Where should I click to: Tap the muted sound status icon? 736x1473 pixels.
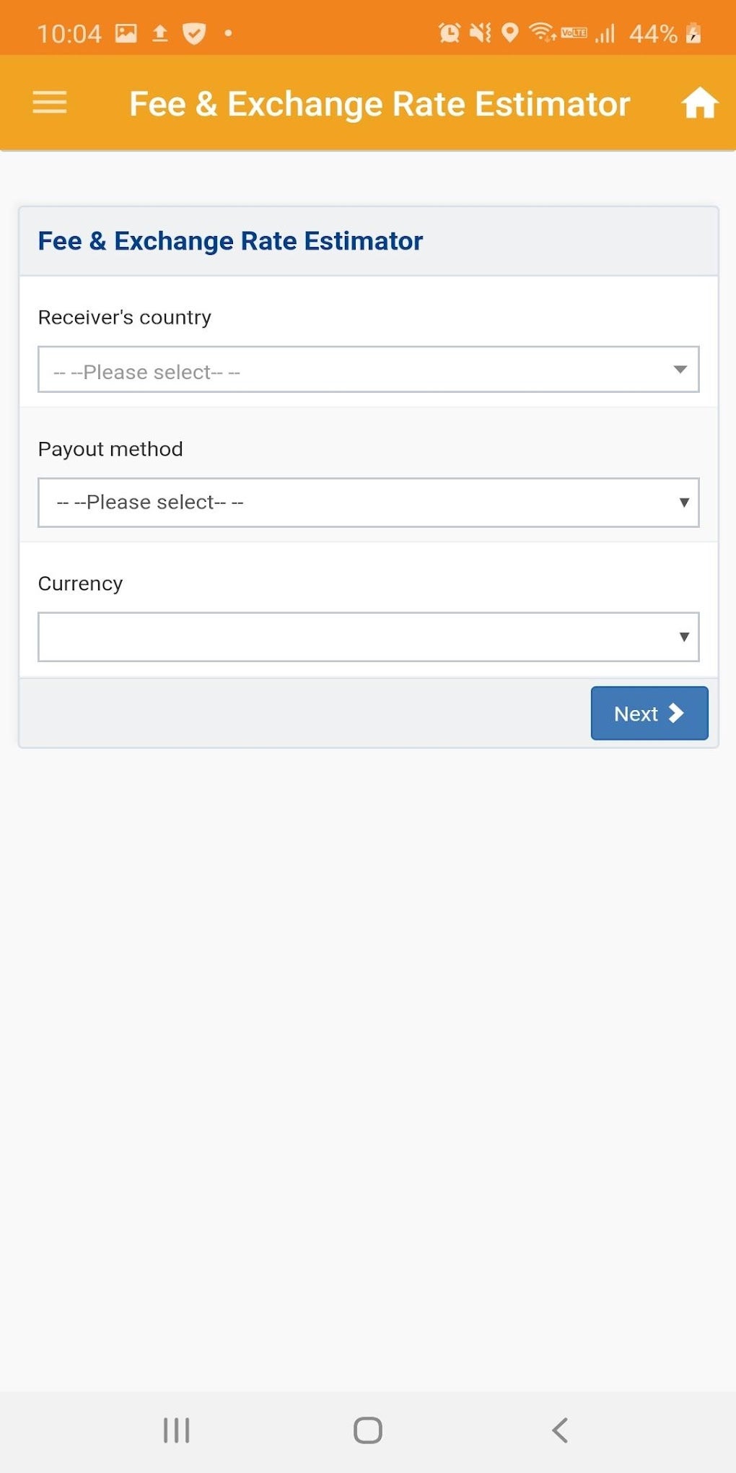point(480,33)
